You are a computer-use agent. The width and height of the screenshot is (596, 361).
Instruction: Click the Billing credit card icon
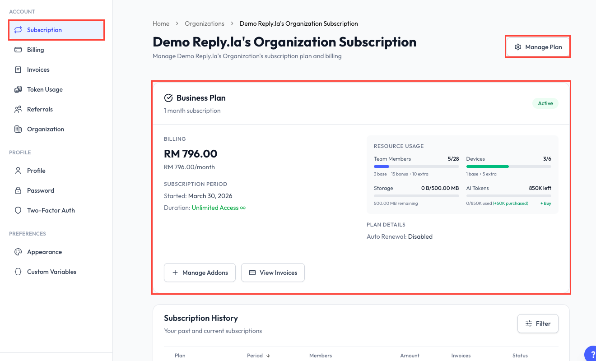(18, 50)
